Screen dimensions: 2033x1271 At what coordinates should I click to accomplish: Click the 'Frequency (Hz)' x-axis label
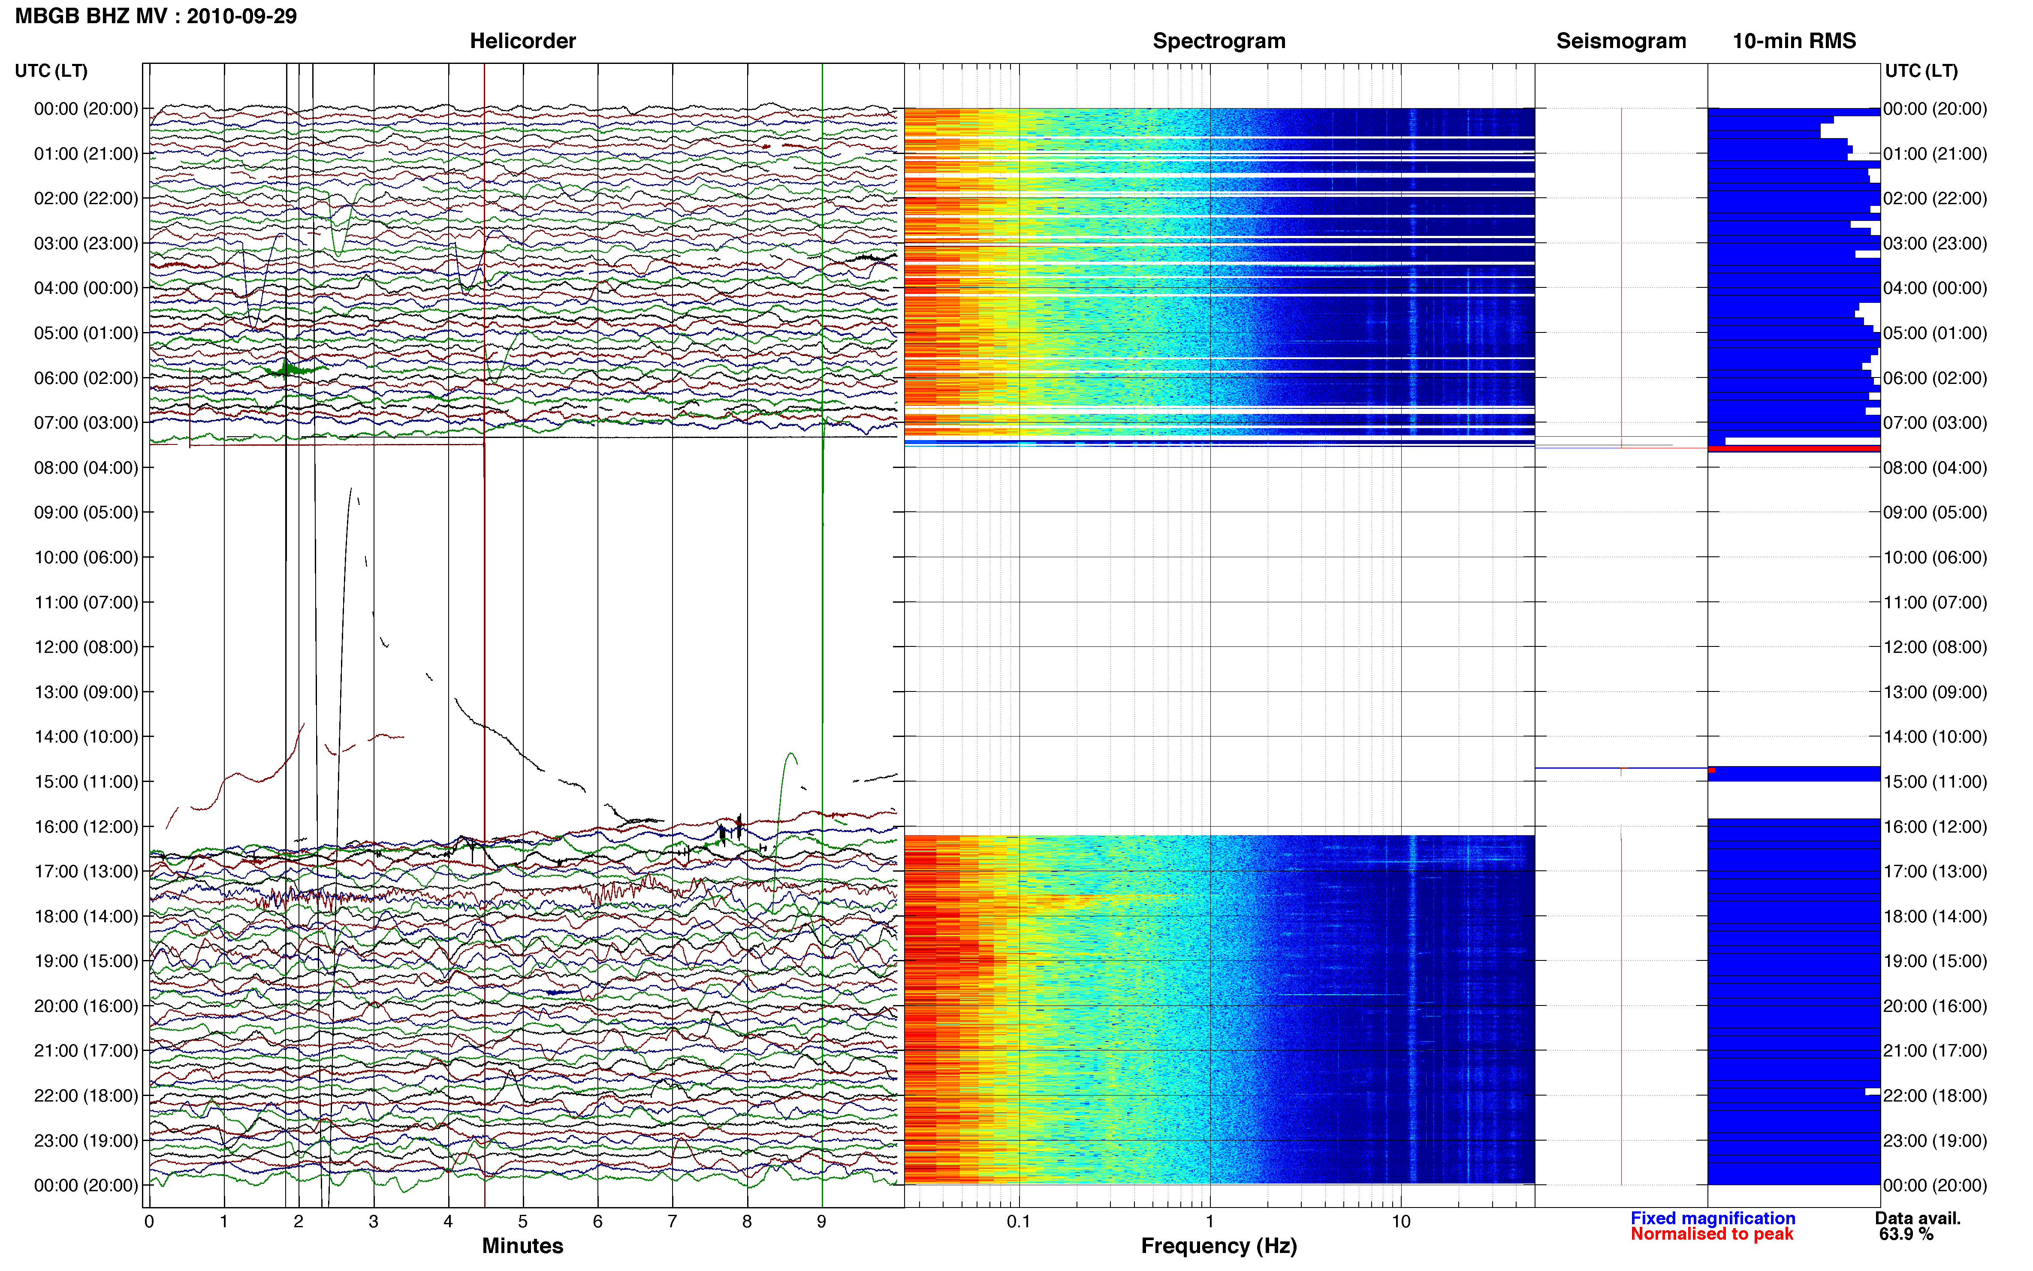[1219, 1246]
